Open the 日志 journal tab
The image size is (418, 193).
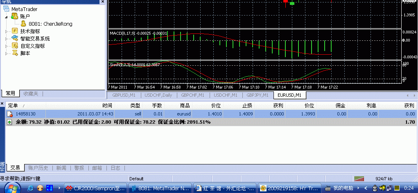coord(115,168)
